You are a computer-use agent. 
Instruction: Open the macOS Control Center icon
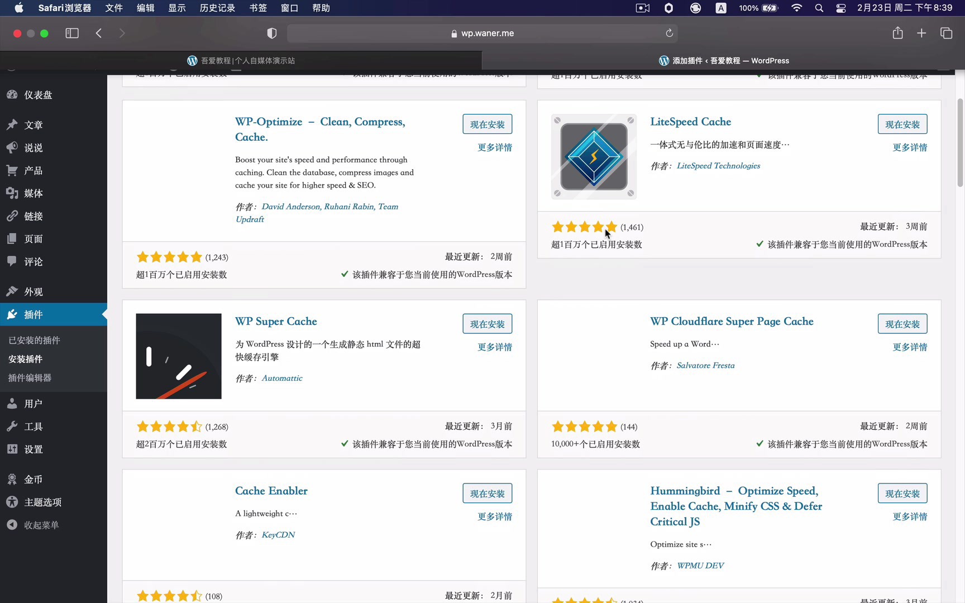pos(840,8)
